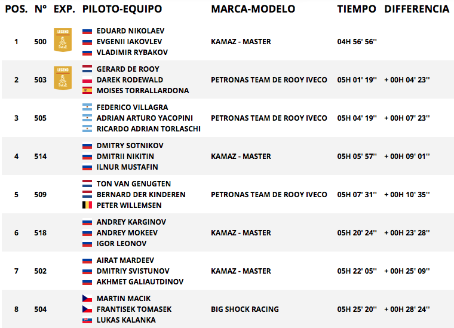Viewport: 454px width, 328px height.
Task: Select the POS. column header
Action: click(16, 9)
